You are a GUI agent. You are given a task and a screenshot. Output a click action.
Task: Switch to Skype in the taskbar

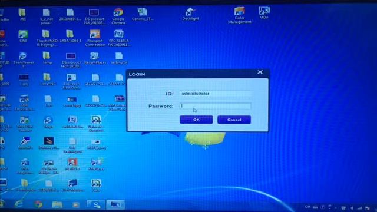(96, 204)
